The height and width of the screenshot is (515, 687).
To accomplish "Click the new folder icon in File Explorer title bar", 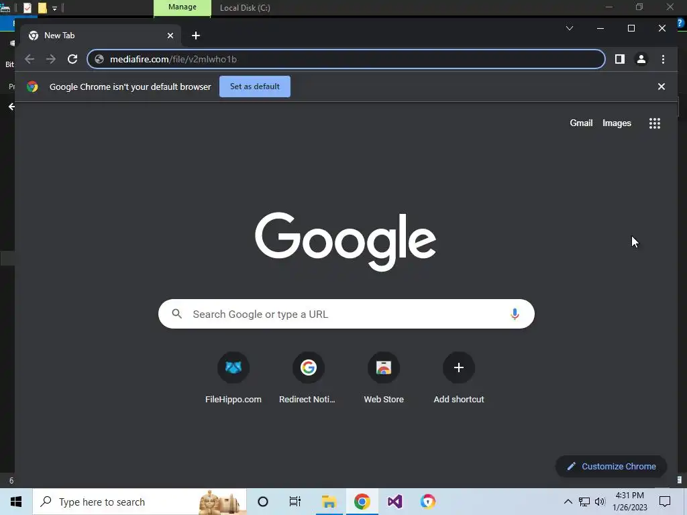I will (x=42, y=8).
